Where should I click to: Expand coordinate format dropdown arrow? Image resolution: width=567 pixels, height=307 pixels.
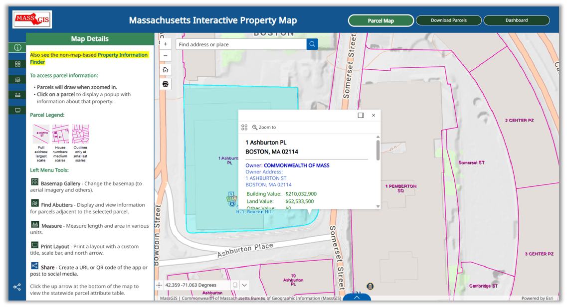point(244,285)
